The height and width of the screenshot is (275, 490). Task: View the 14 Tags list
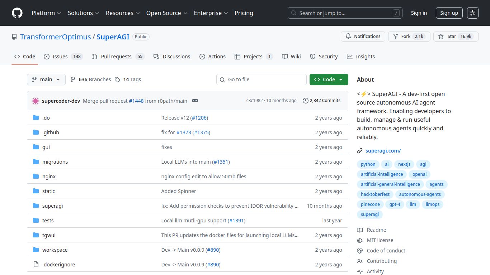(x=128, y=79)
